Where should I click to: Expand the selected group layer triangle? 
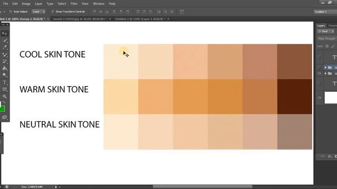[325, 68]
